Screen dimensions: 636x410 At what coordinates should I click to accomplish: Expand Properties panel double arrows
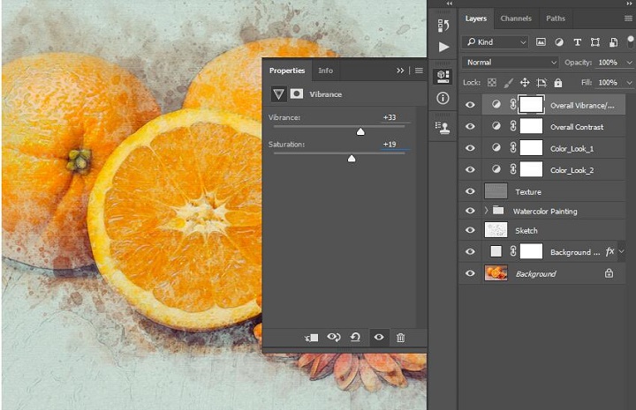coord(400,71)
